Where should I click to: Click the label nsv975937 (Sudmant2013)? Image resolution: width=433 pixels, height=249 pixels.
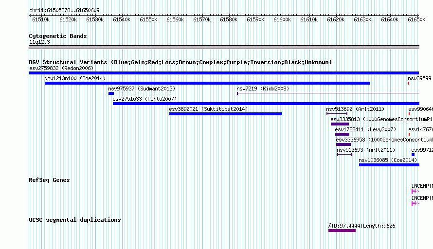142,89
